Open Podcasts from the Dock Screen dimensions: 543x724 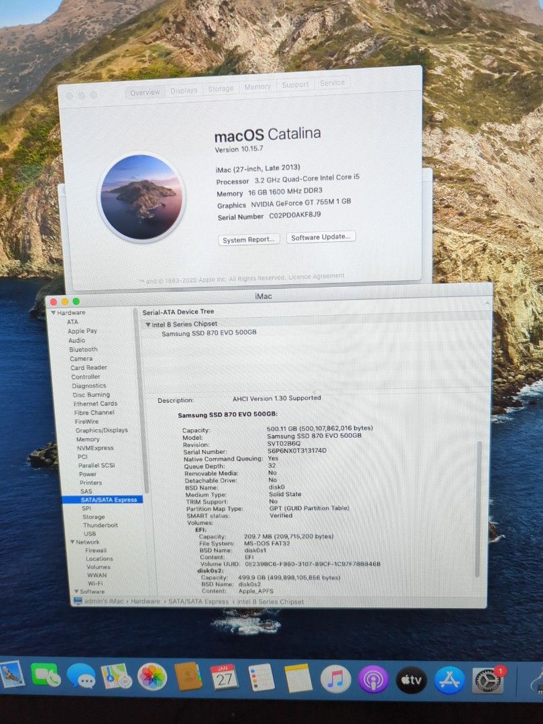point(373,680)
